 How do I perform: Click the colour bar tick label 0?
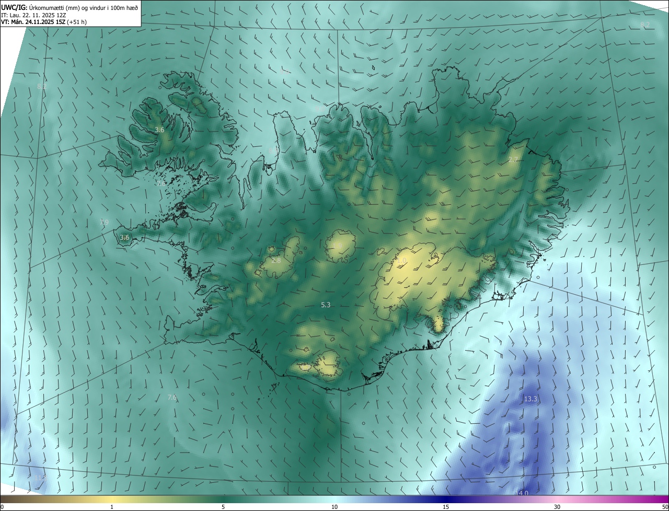point(2,507)
